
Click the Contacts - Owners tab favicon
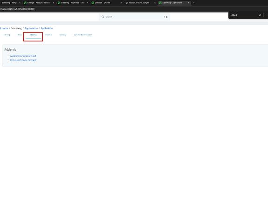[x=93, y=3]
